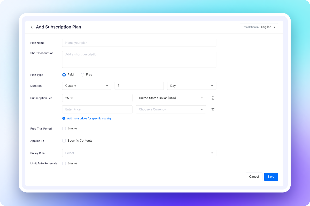Viewport: 310px width, 206px height.
Task: Open the United States Dollar currency dropdown
Action: pyautogui.click(x=171, y=98)
